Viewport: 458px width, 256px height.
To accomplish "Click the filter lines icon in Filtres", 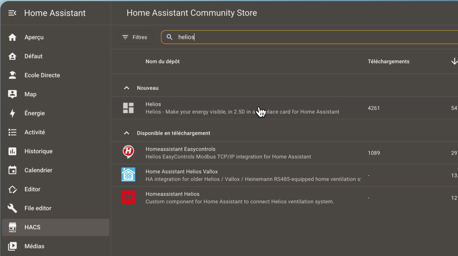I will tap(125, 37).
